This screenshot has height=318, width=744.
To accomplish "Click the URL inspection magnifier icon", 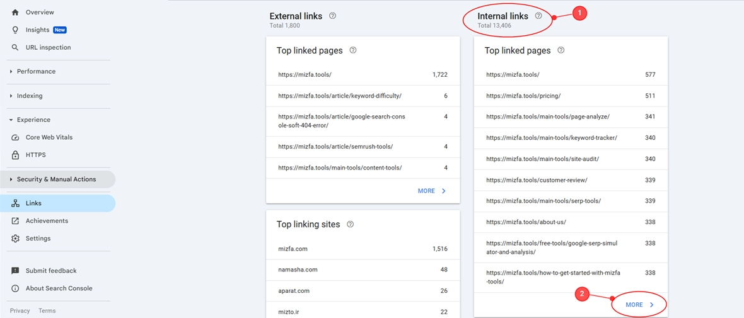I will click(15, 47).
